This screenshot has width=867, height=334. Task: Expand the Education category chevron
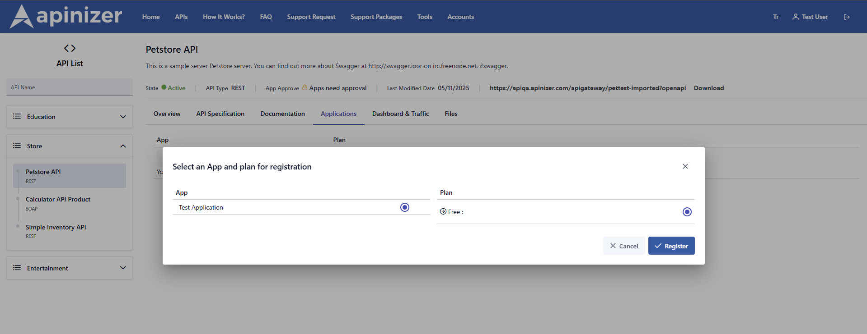coord(123,117)
